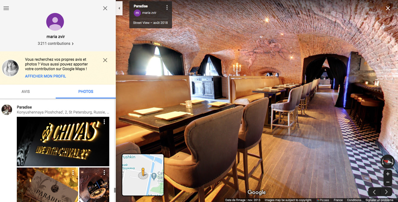The height and width of the screenshot is (202, 398).
Task: Open options on the round table panorama
Action: [x=104, y=172]
